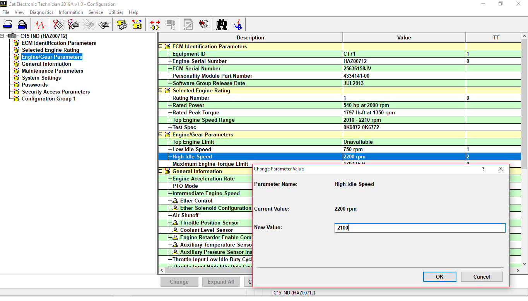This screenshot has height=301, width=528.
Task: Collapse Selected Engine Rating table section
Action: click(161, 91)
